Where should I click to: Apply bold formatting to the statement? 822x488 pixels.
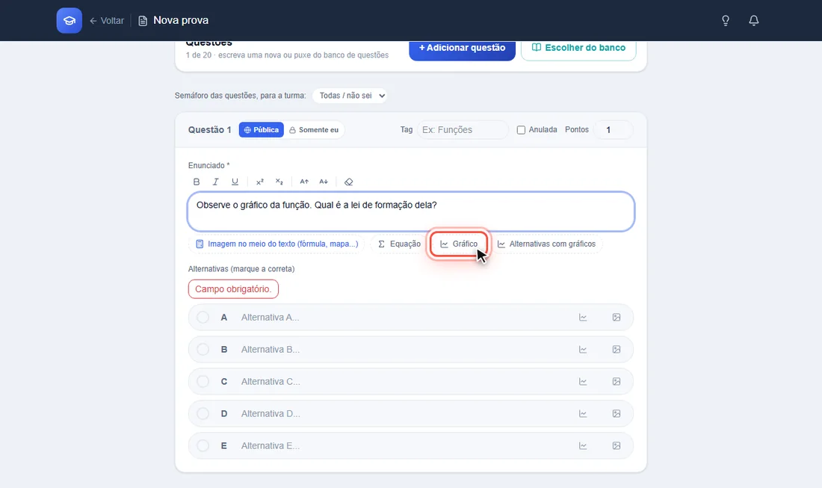tap(197, 182)
